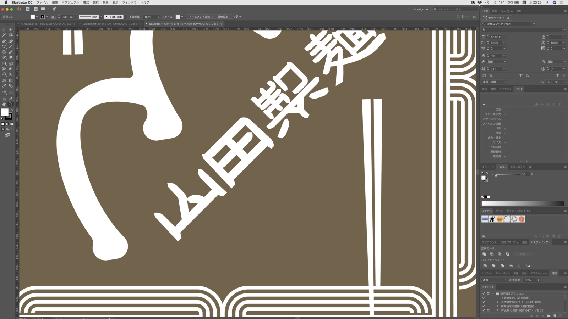The width and height of the screenshot is (568, 319).
Task: Activate the Hand tool
Action: [x=4, y=104]
